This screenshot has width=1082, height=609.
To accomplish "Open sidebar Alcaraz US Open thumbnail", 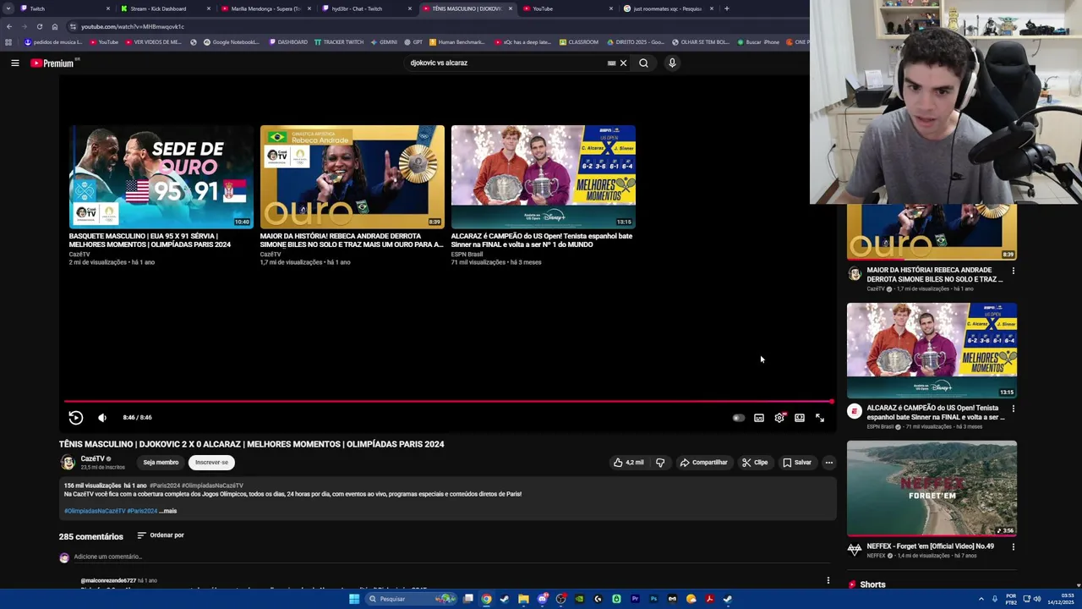I will [x=932, y=350].
